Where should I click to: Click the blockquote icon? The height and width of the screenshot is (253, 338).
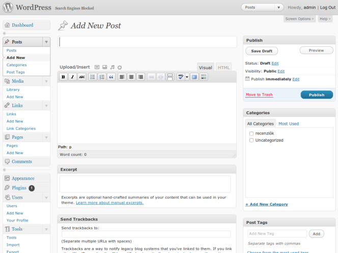(111, 77)
